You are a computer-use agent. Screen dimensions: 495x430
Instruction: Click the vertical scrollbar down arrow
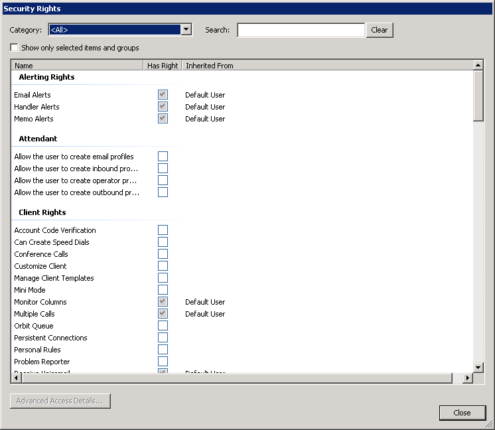pyautogui.click(x=478, y=367)
